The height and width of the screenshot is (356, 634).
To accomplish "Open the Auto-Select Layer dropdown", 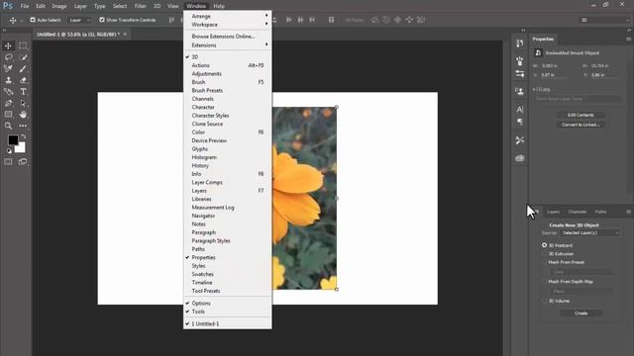I will pos(79,20).
